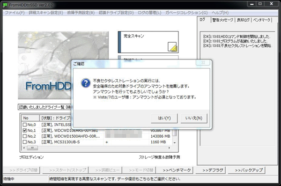281x186 pixels.
Task: Close the ご確認 dialog with X
Action: tap(203, 62)
